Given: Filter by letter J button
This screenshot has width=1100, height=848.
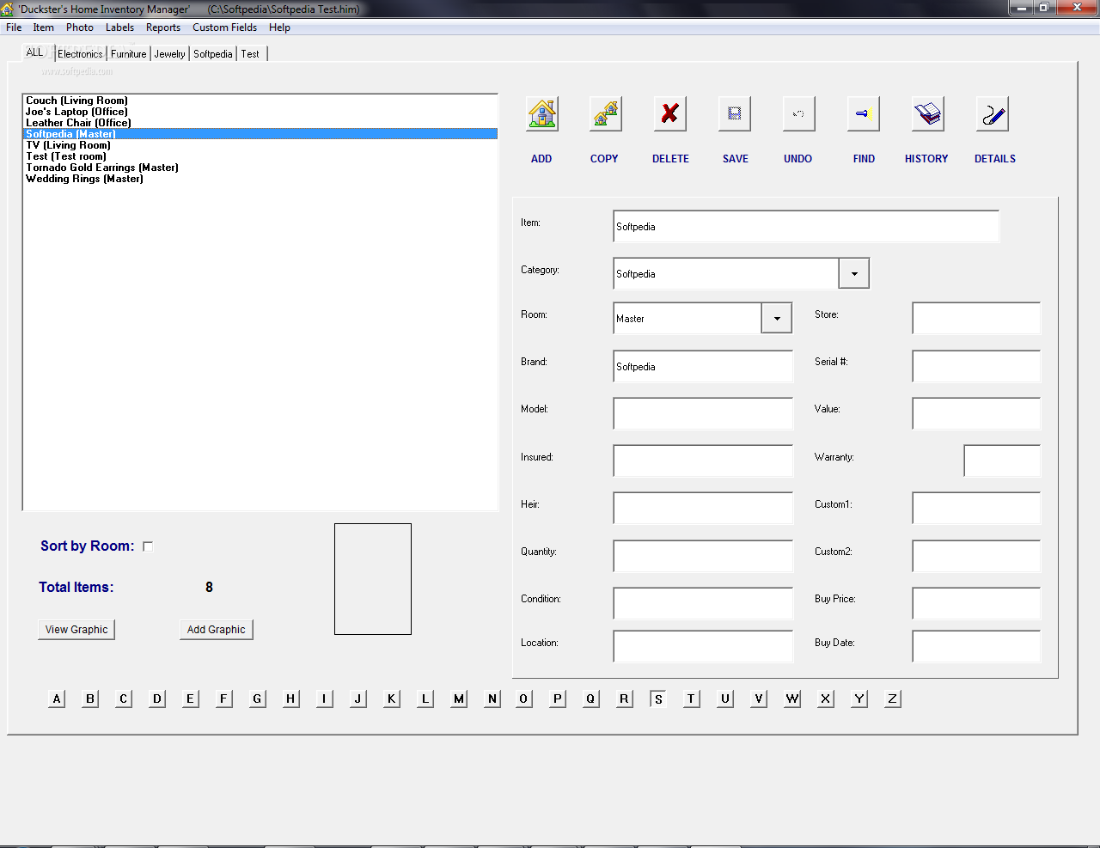Looking at the screenshot, I should pos(358,699).
